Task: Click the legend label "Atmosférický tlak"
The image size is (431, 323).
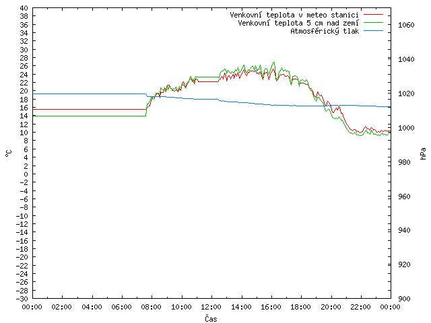Action: point(325,32)
